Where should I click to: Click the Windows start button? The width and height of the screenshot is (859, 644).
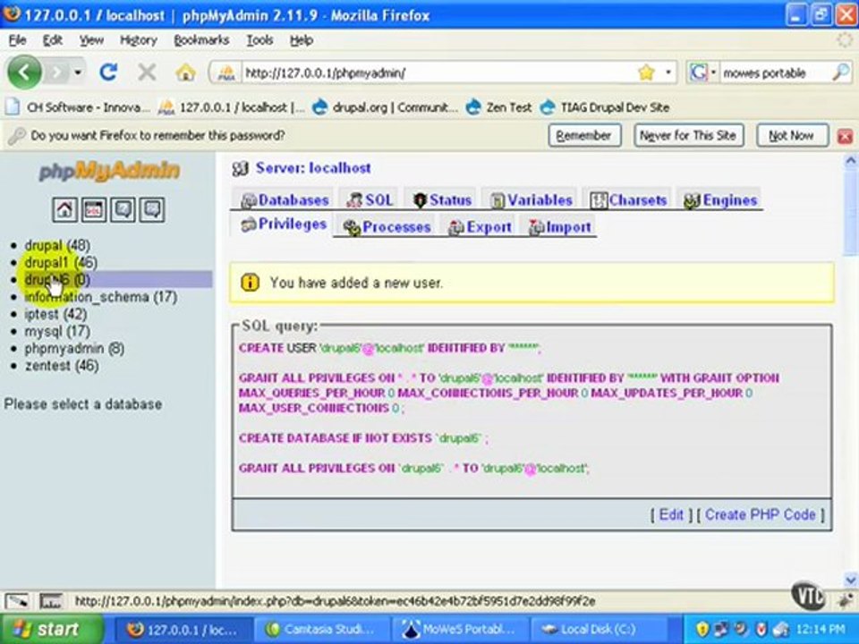pos(50,629)
